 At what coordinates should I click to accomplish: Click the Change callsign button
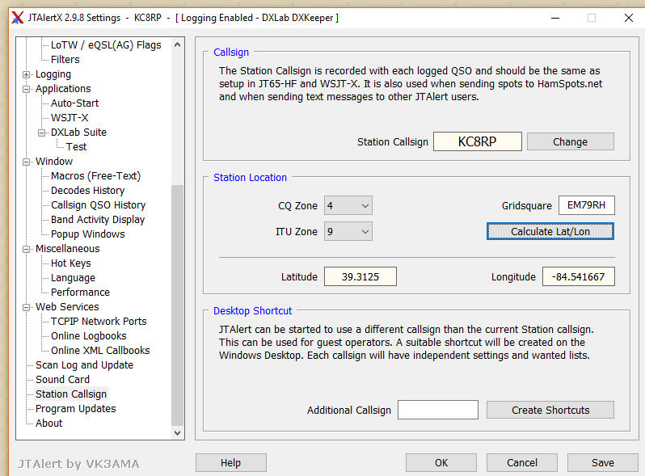(x=570, y=141)
